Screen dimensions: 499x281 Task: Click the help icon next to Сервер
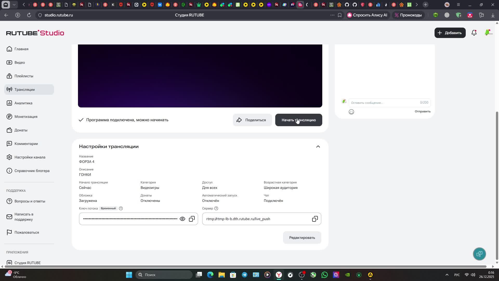coord(216,208)
